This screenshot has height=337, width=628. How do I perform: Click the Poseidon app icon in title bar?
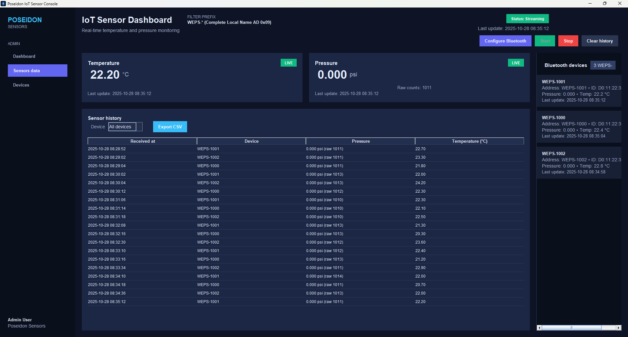pos(3,4)
